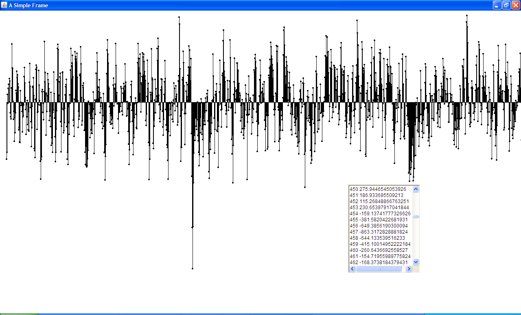Screen dimensions: 521x315
Task: Click the list's horizontal scrollbar left arrow
Action: 352,269
